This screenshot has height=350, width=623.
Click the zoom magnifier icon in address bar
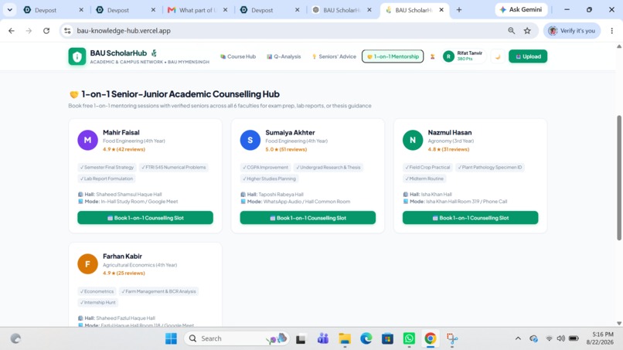pyautogui.click(x=512, y=31)
